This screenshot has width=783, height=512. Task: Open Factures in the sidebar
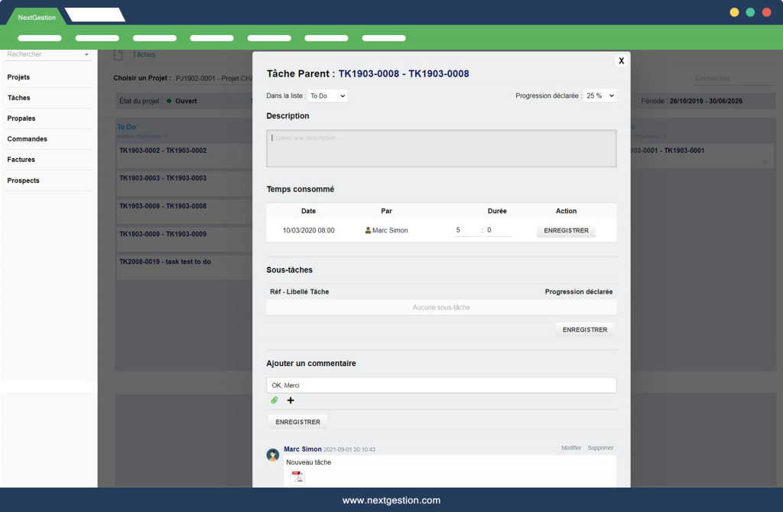[x=21, y=160]
